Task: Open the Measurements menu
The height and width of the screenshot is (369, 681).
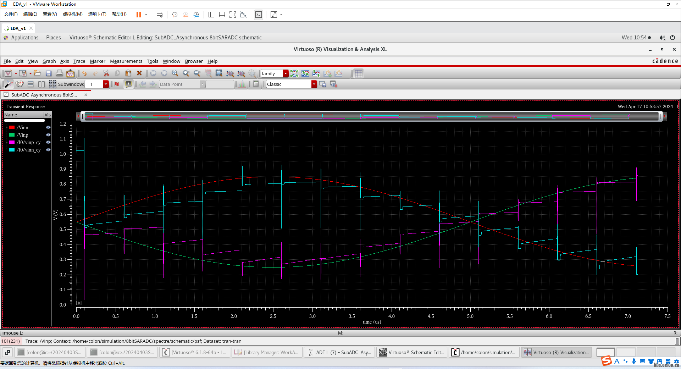Action: (x=126, y=61)
